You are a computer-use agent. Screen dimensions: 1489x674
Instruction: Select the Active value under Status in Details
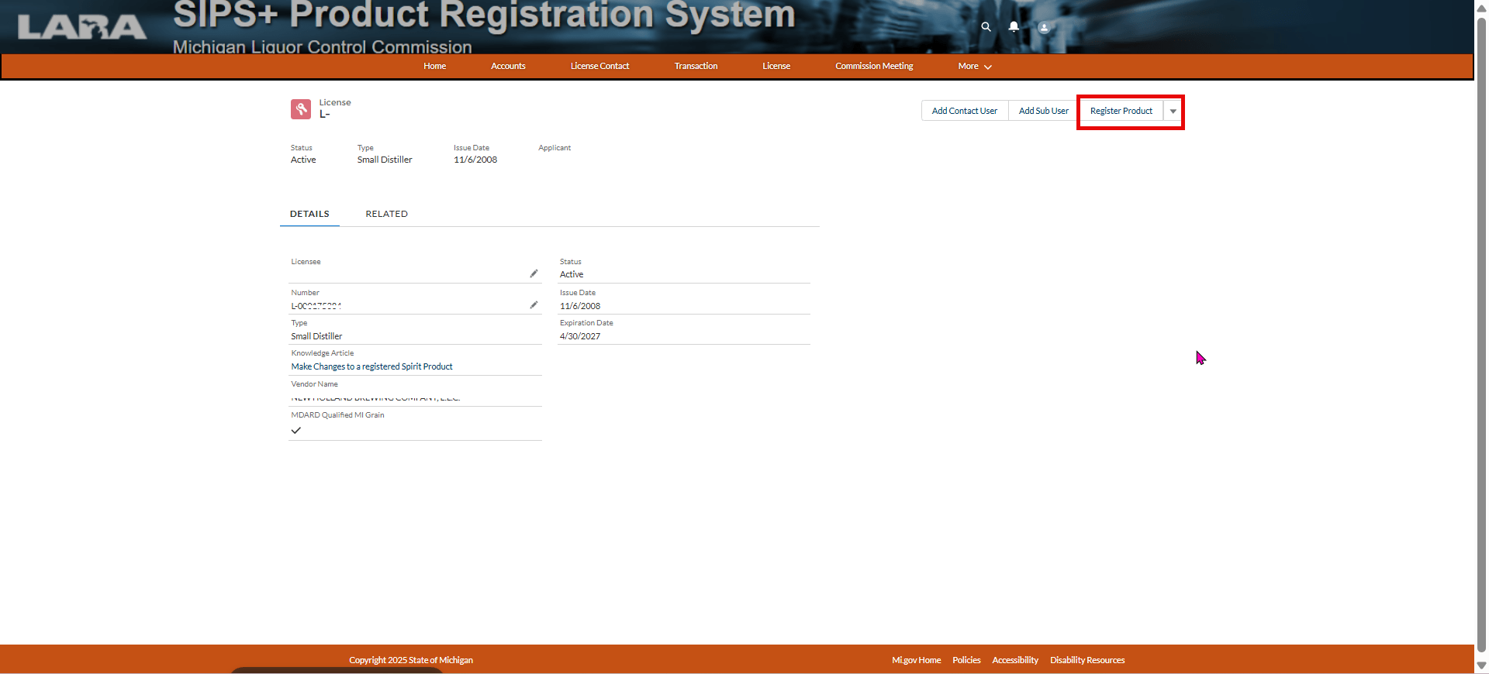point(572,274)
